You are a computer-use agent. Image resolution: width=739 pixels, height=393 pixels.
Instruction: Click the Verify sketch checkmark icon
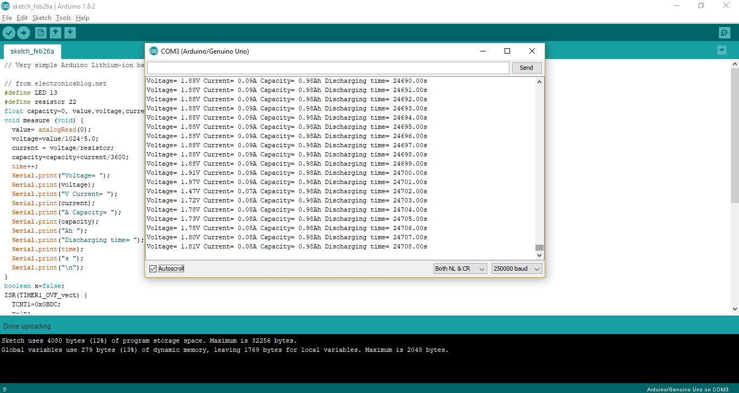(9, 33)
